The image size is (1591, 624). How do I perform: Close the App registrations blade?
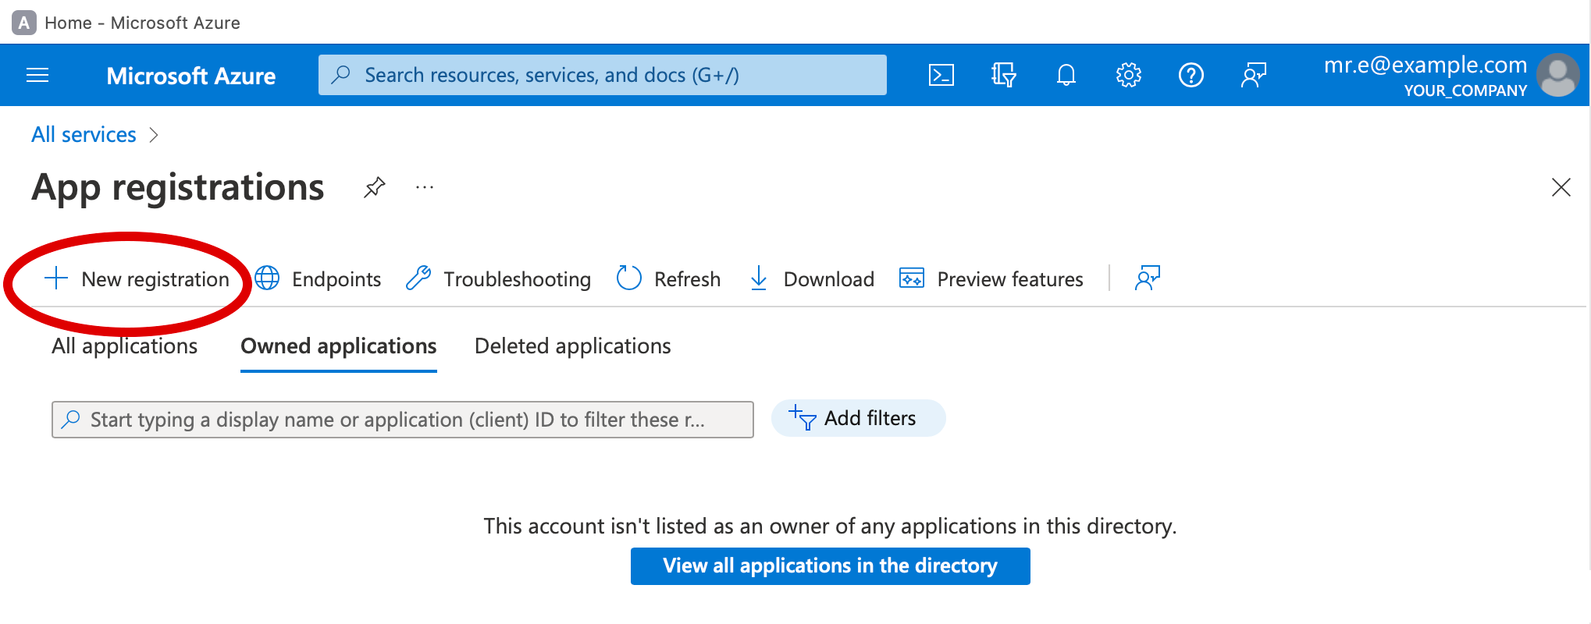click(x=1561, y=187)
